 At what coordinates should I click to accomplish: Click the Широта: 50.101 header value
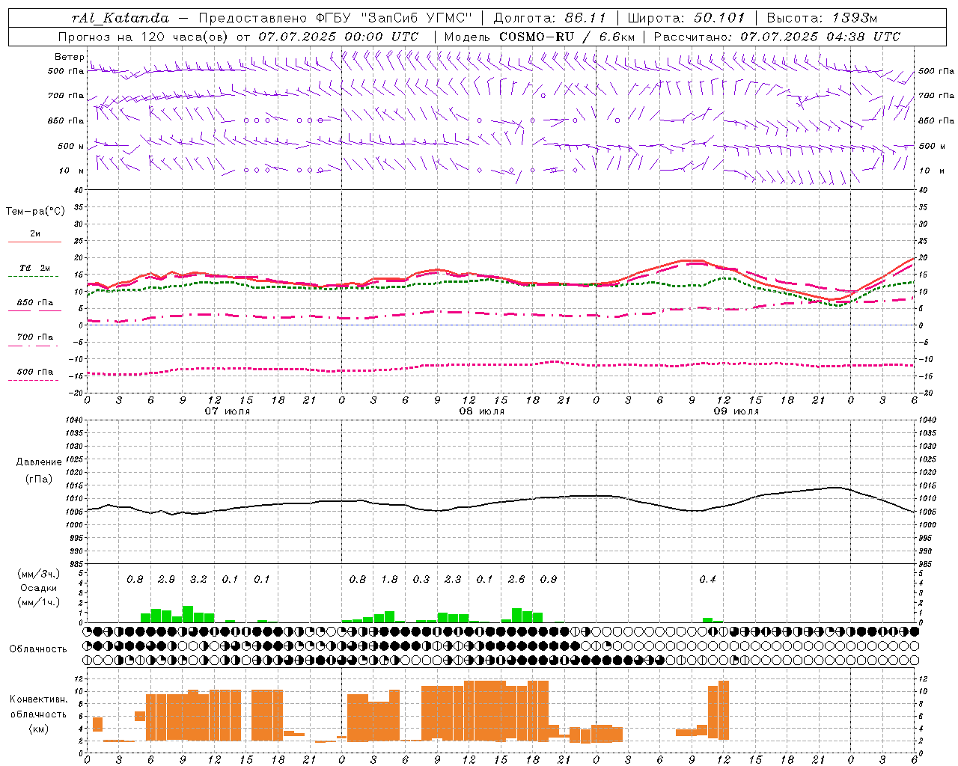pyautogui.click(x=686, y=18)
